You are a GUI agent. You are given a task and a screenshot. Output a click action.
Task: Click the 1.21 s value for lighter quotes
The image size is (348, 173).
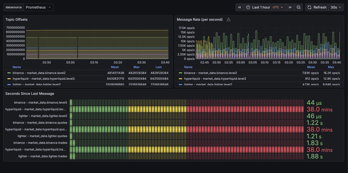point(314,136)
